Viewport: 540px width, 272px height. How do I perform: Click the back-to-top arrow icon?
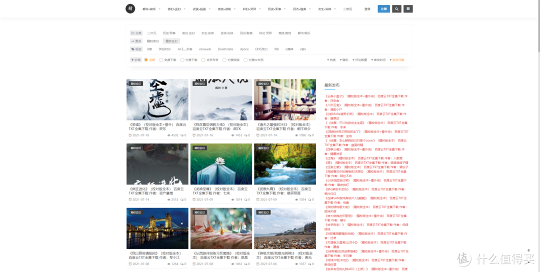(x=528, y=250)
